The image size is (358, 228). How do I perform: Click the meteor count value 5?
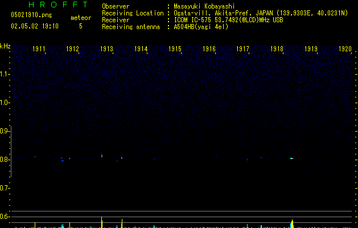tap(81, 26)
